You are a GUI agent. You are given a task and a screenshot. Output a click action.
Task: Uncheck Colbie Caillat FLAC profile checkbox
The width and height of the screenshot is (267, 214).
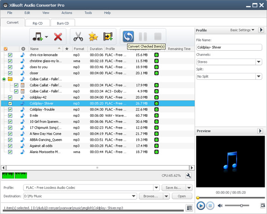(x=16, y=85)
